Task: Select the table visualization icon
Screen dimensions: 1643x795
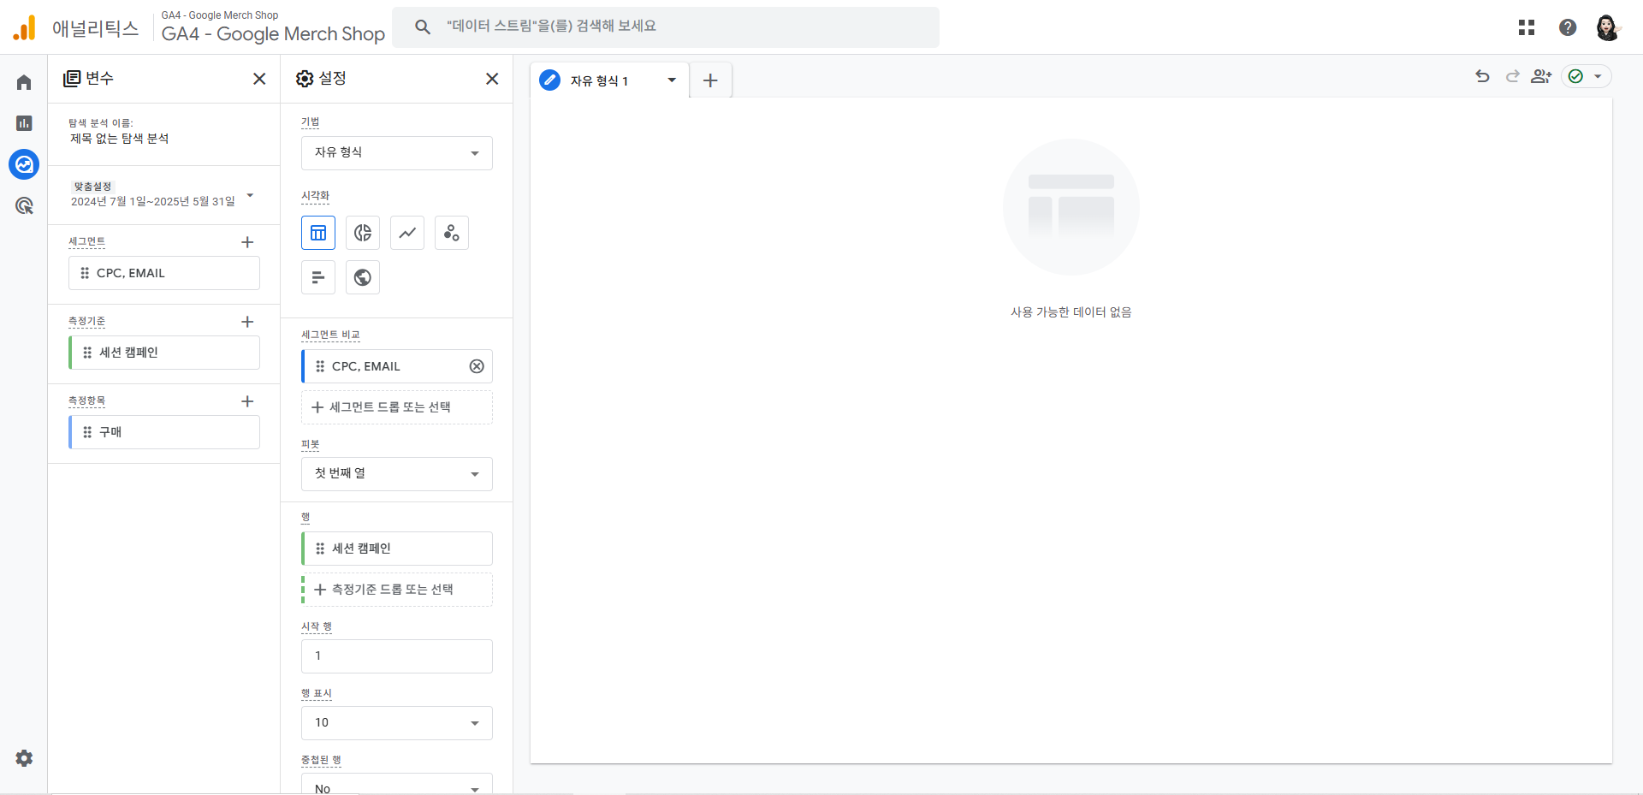Action: click(318, 233)
